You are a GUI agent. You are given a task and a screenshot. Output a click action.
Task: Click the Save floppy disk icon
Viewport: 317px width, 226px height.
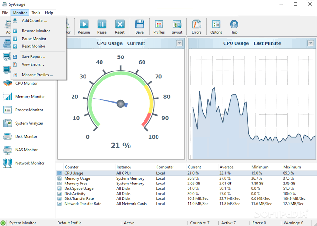140,25
